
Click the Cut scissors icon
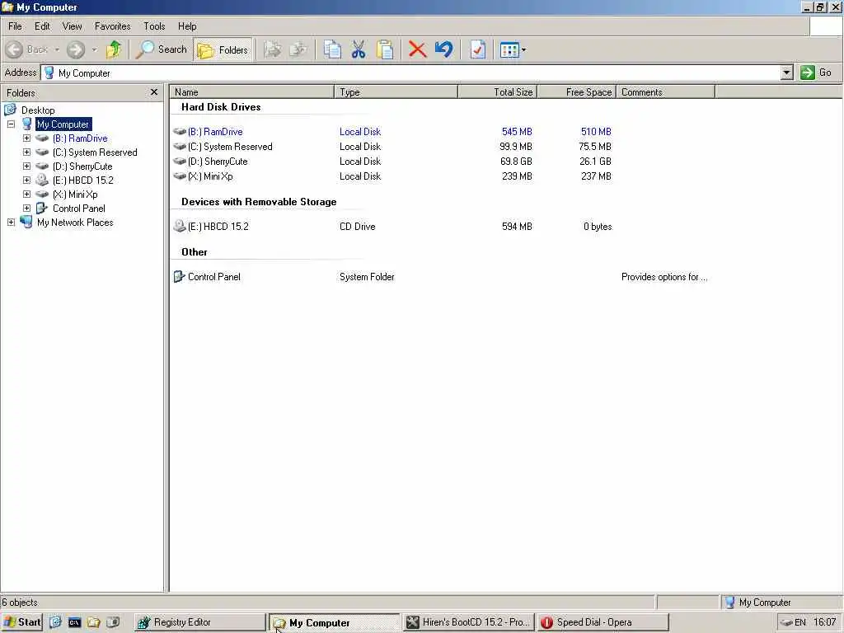358,50
